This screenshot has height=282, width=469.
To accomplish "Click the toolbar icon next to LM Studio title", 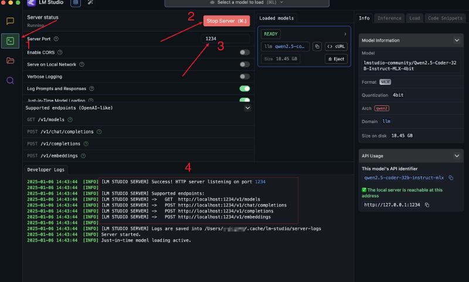I will [76, 3].
